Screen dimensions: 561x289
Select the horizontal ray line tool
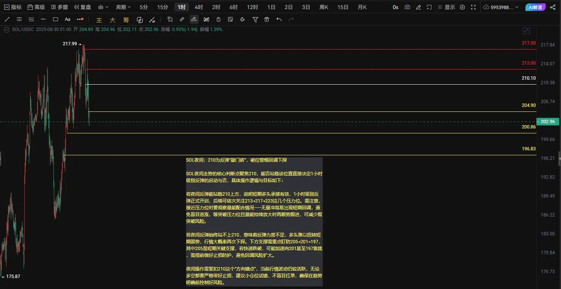coord(43,19)
